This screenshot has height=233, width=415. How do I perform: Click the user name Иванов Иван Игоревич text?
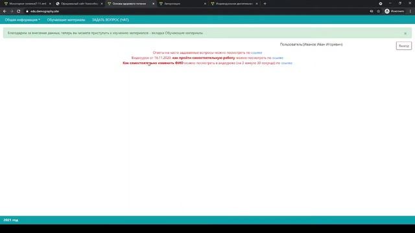click(323, 45)
